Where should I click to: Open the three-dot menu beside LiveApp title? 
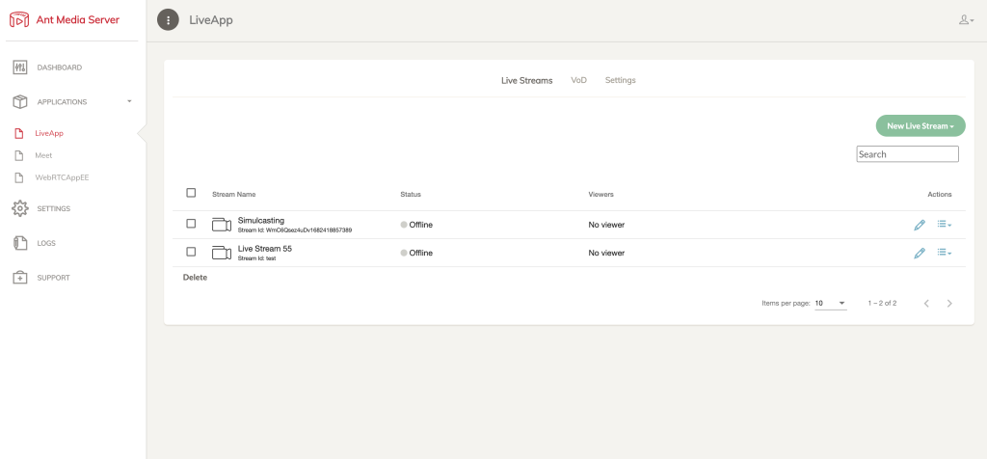[x=168, y=20]
